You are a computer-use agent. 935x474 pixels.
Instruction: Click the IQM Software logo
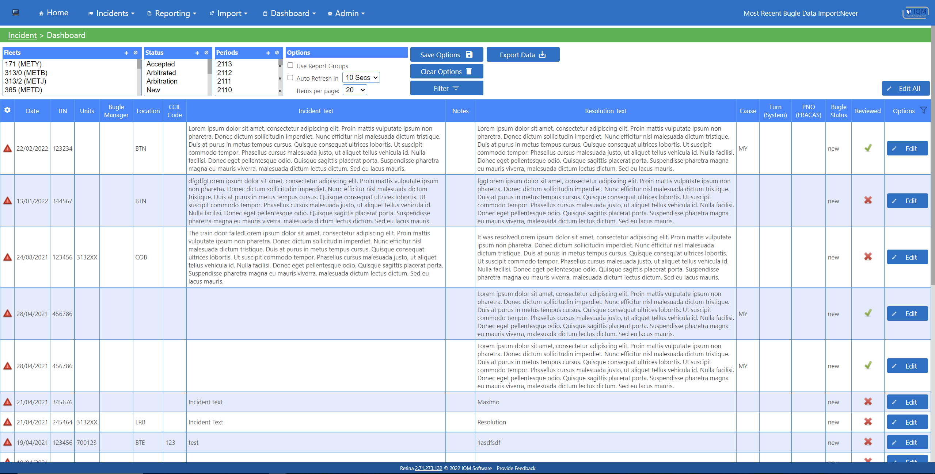tap(916, 13)
